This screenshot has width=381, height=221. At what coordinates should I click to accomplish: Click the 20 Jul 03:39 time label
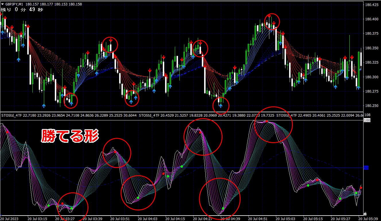tap(92, 219)
